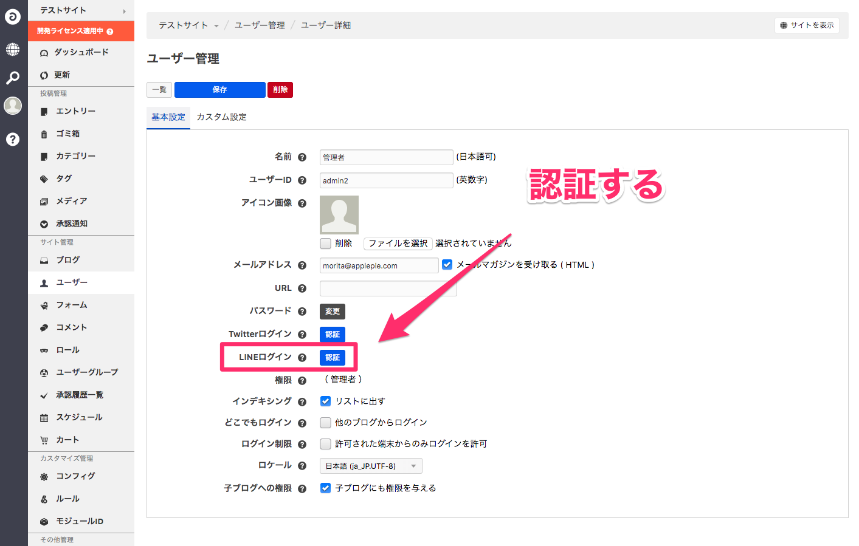Click the globe icon in the left rail

(x=13, y=49)
